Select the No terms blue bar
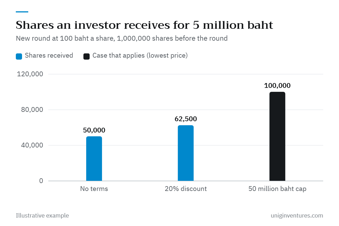The image size is (339, 226). pyautogui.click(x=94, y=158)
